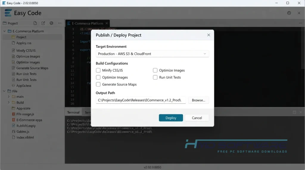Select E-Commerce apps file in tree
305x170 pixels.
point(29,120)
